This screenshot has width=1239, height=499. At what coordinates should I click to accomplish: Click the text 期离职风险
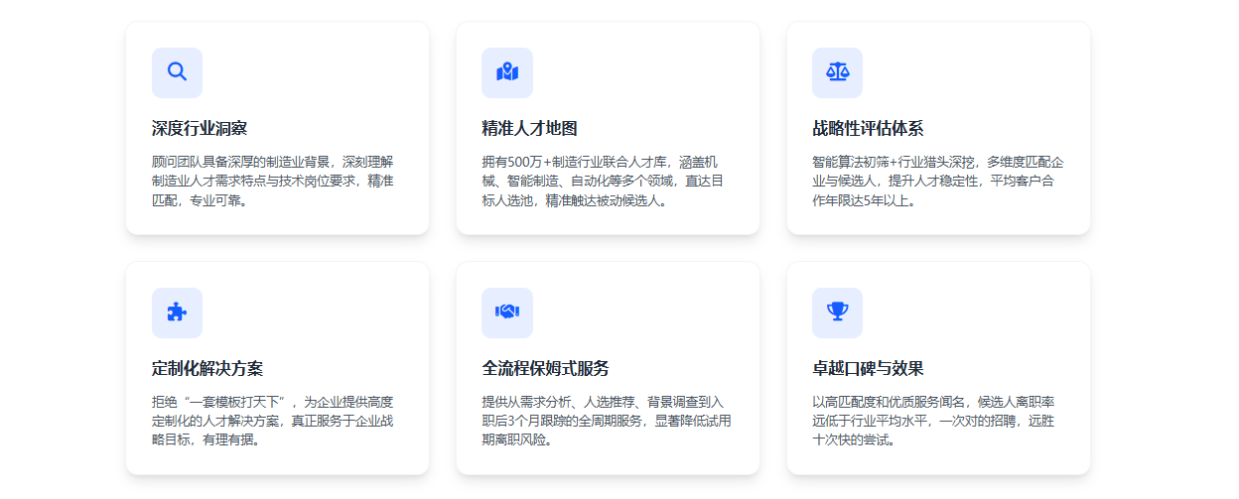tap(516, 440)
